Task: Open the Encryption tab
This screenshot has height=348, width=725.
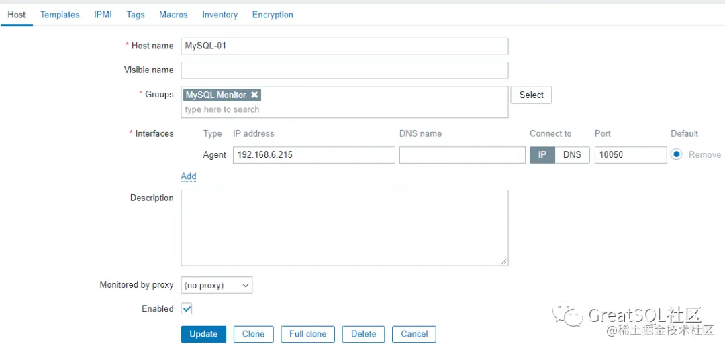Action: [x=273, y=15]
